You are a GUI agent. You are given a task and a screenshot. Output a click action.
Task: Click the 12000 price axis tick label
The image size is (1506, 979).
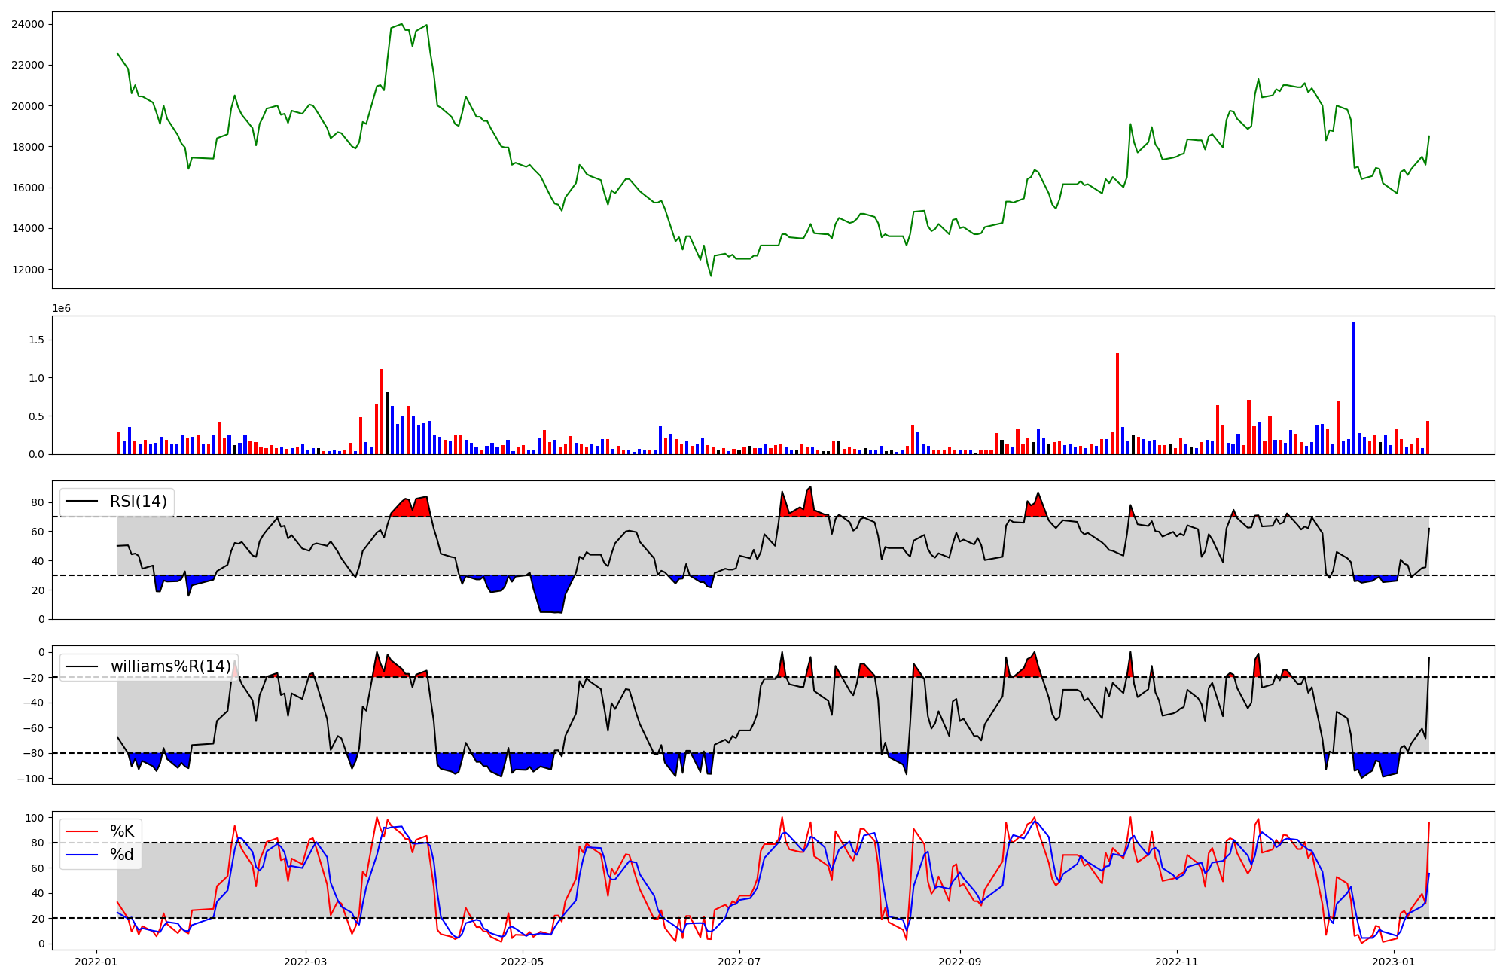click(28, 270)
